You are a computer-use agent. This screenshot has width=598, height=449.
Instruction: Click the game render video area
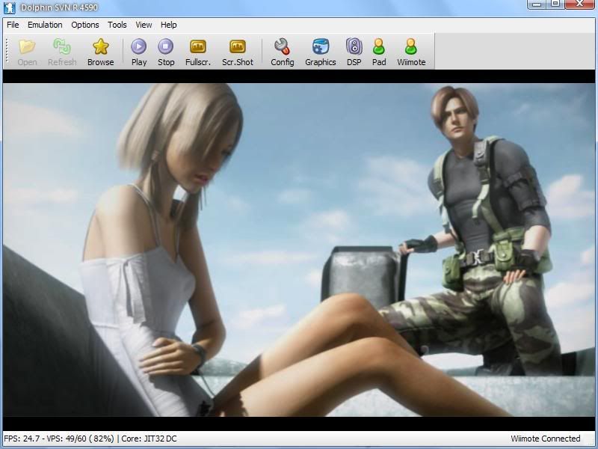[x=298, y=250]
